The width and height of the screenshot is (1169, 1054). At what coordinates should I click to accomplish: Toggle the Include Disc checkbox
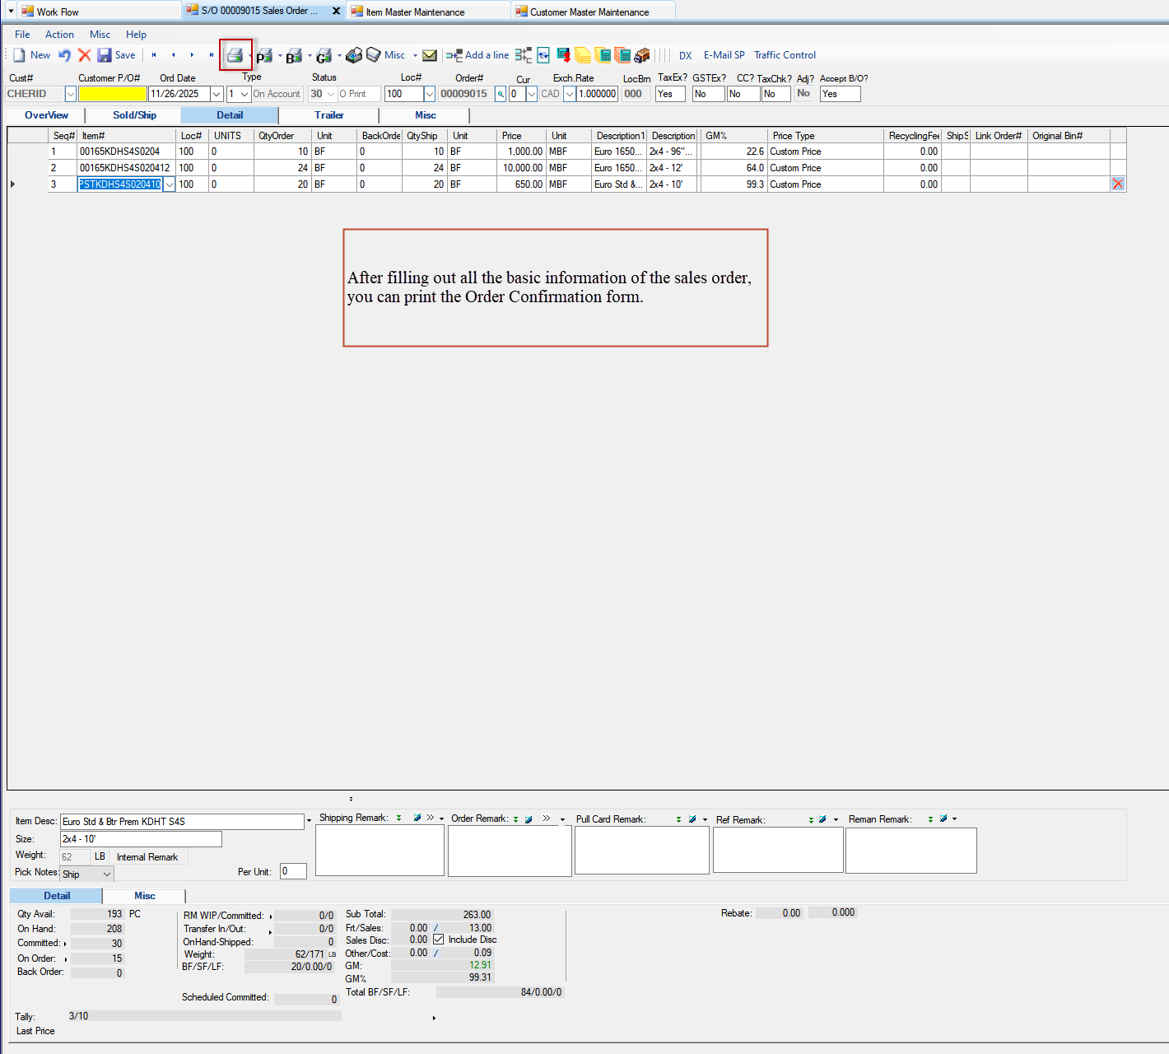click(x=438, y=940)
